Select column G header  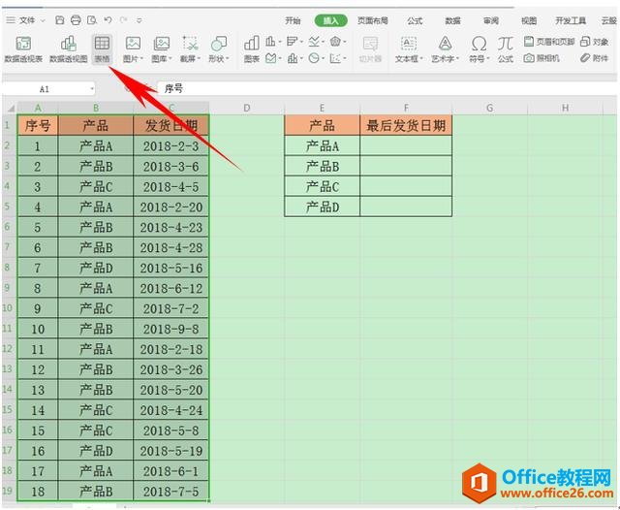point(489,108)
